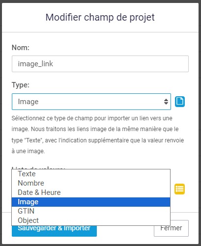Viewport: 201px width, 246px height.
Task: Close the dialog with Fermer button
Action: (x=171, y=228)
